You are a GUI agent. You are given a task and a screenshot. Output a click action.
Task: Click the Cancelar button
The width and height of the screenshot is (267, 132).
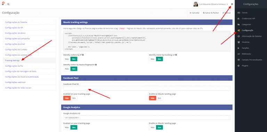[194, 13]
